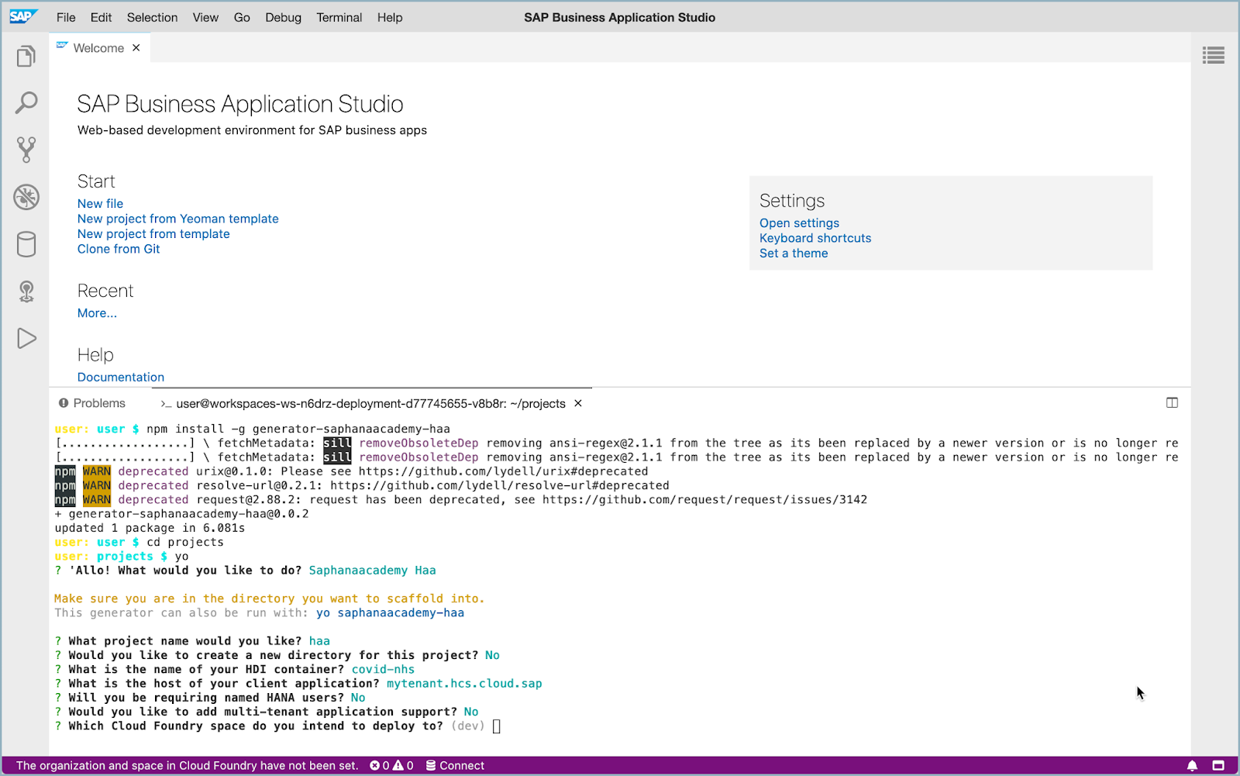Click the 'mytenant.hcs.cloud.sap' host answer
The width and height of the screenshot is (1240, 776).
coord(464,684)
